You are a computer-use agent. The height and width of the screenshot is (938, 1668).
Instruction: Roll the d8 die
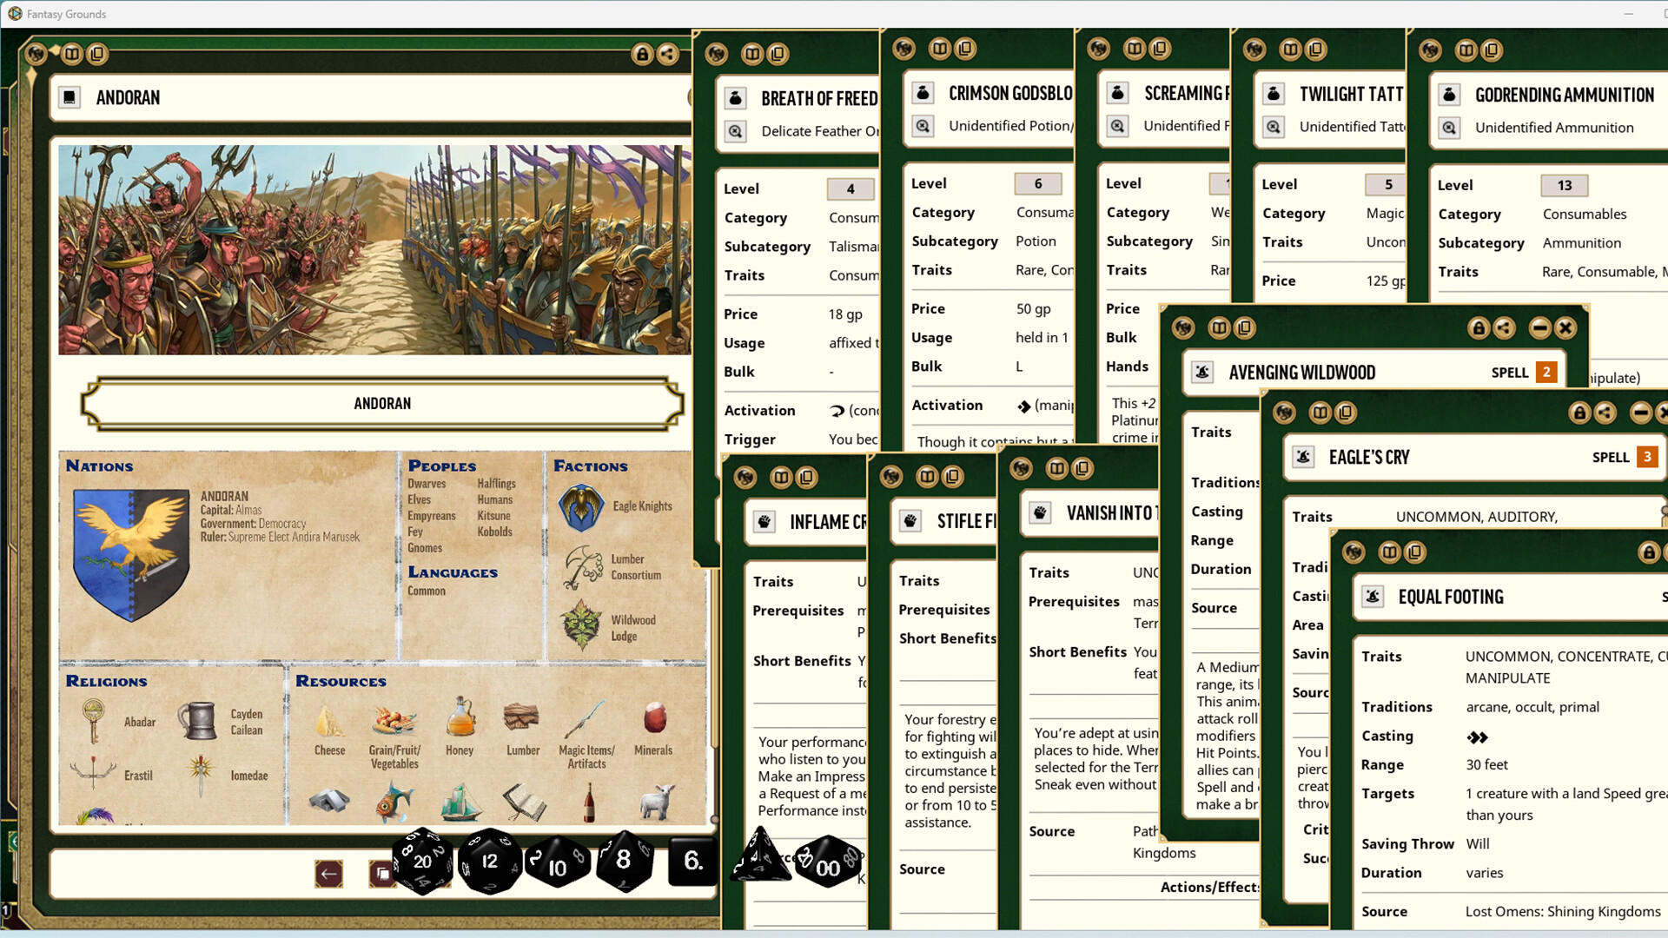point(624,862)
